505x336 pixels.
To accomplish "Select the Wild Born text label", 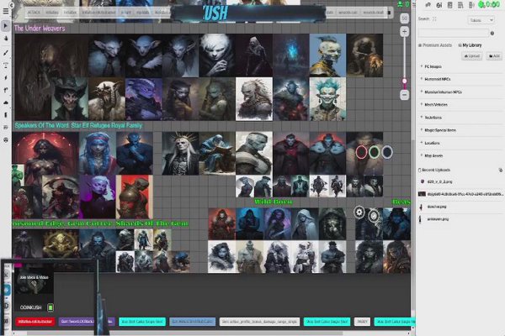I will (273, 202).
